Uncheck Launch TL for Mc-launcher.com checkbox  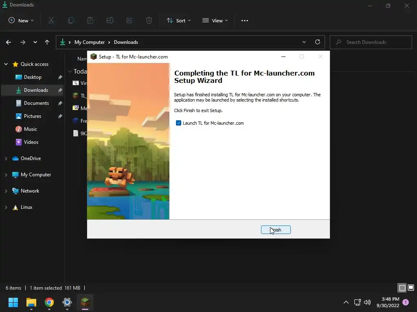point(178,123)
